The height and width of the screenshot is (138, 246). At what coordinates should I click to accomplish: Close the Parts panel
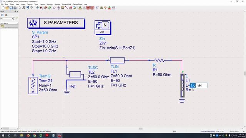[x=17, y=11]
